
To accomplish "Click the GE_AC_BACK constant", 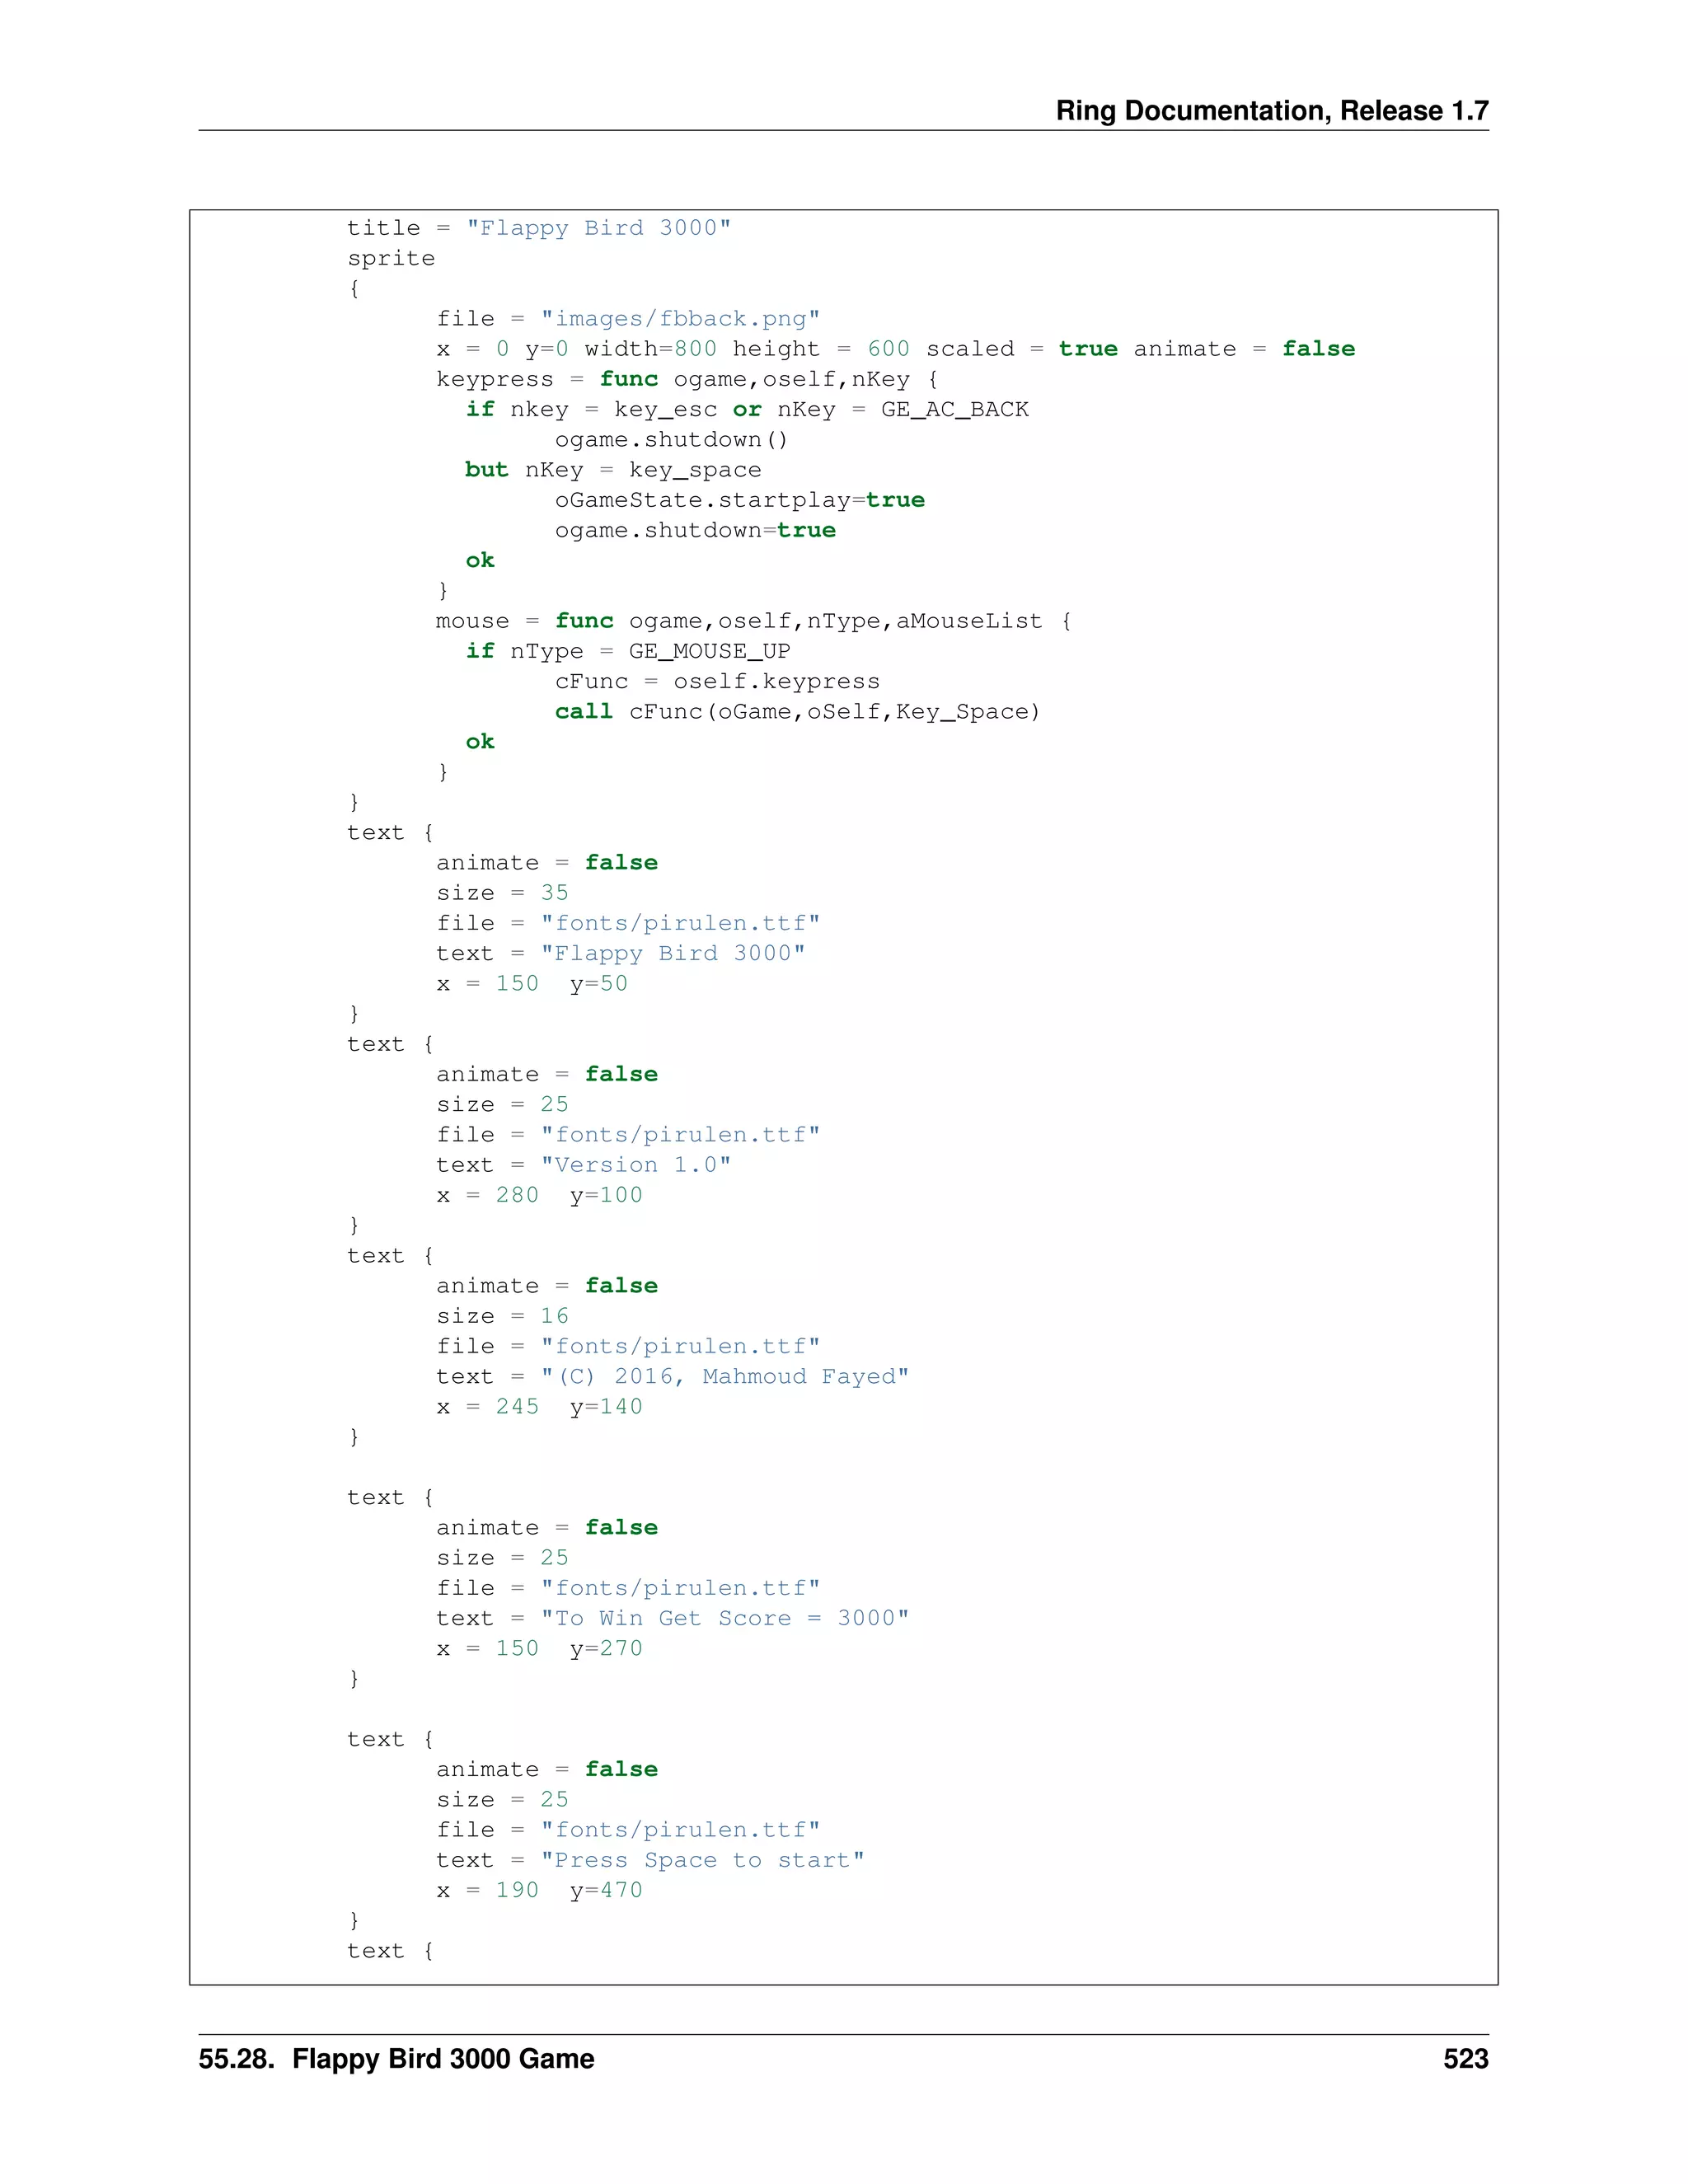I will click(x=954, y=409).
